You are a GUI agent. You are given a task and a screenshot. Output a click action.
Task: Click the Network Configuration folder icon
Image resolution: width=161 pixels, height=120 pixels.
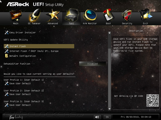pos(7,56)
